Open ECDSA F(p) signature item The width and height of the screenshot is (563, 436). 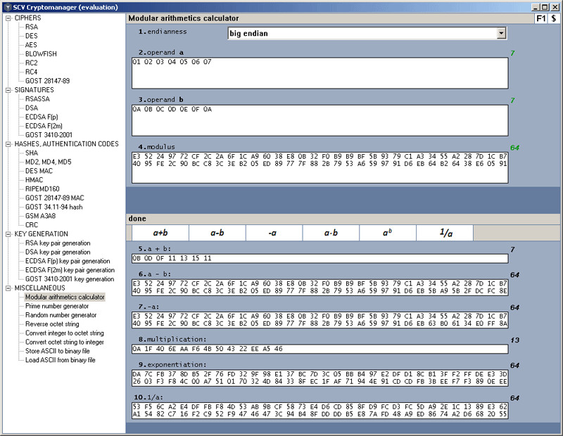click(x=42, y=117)
